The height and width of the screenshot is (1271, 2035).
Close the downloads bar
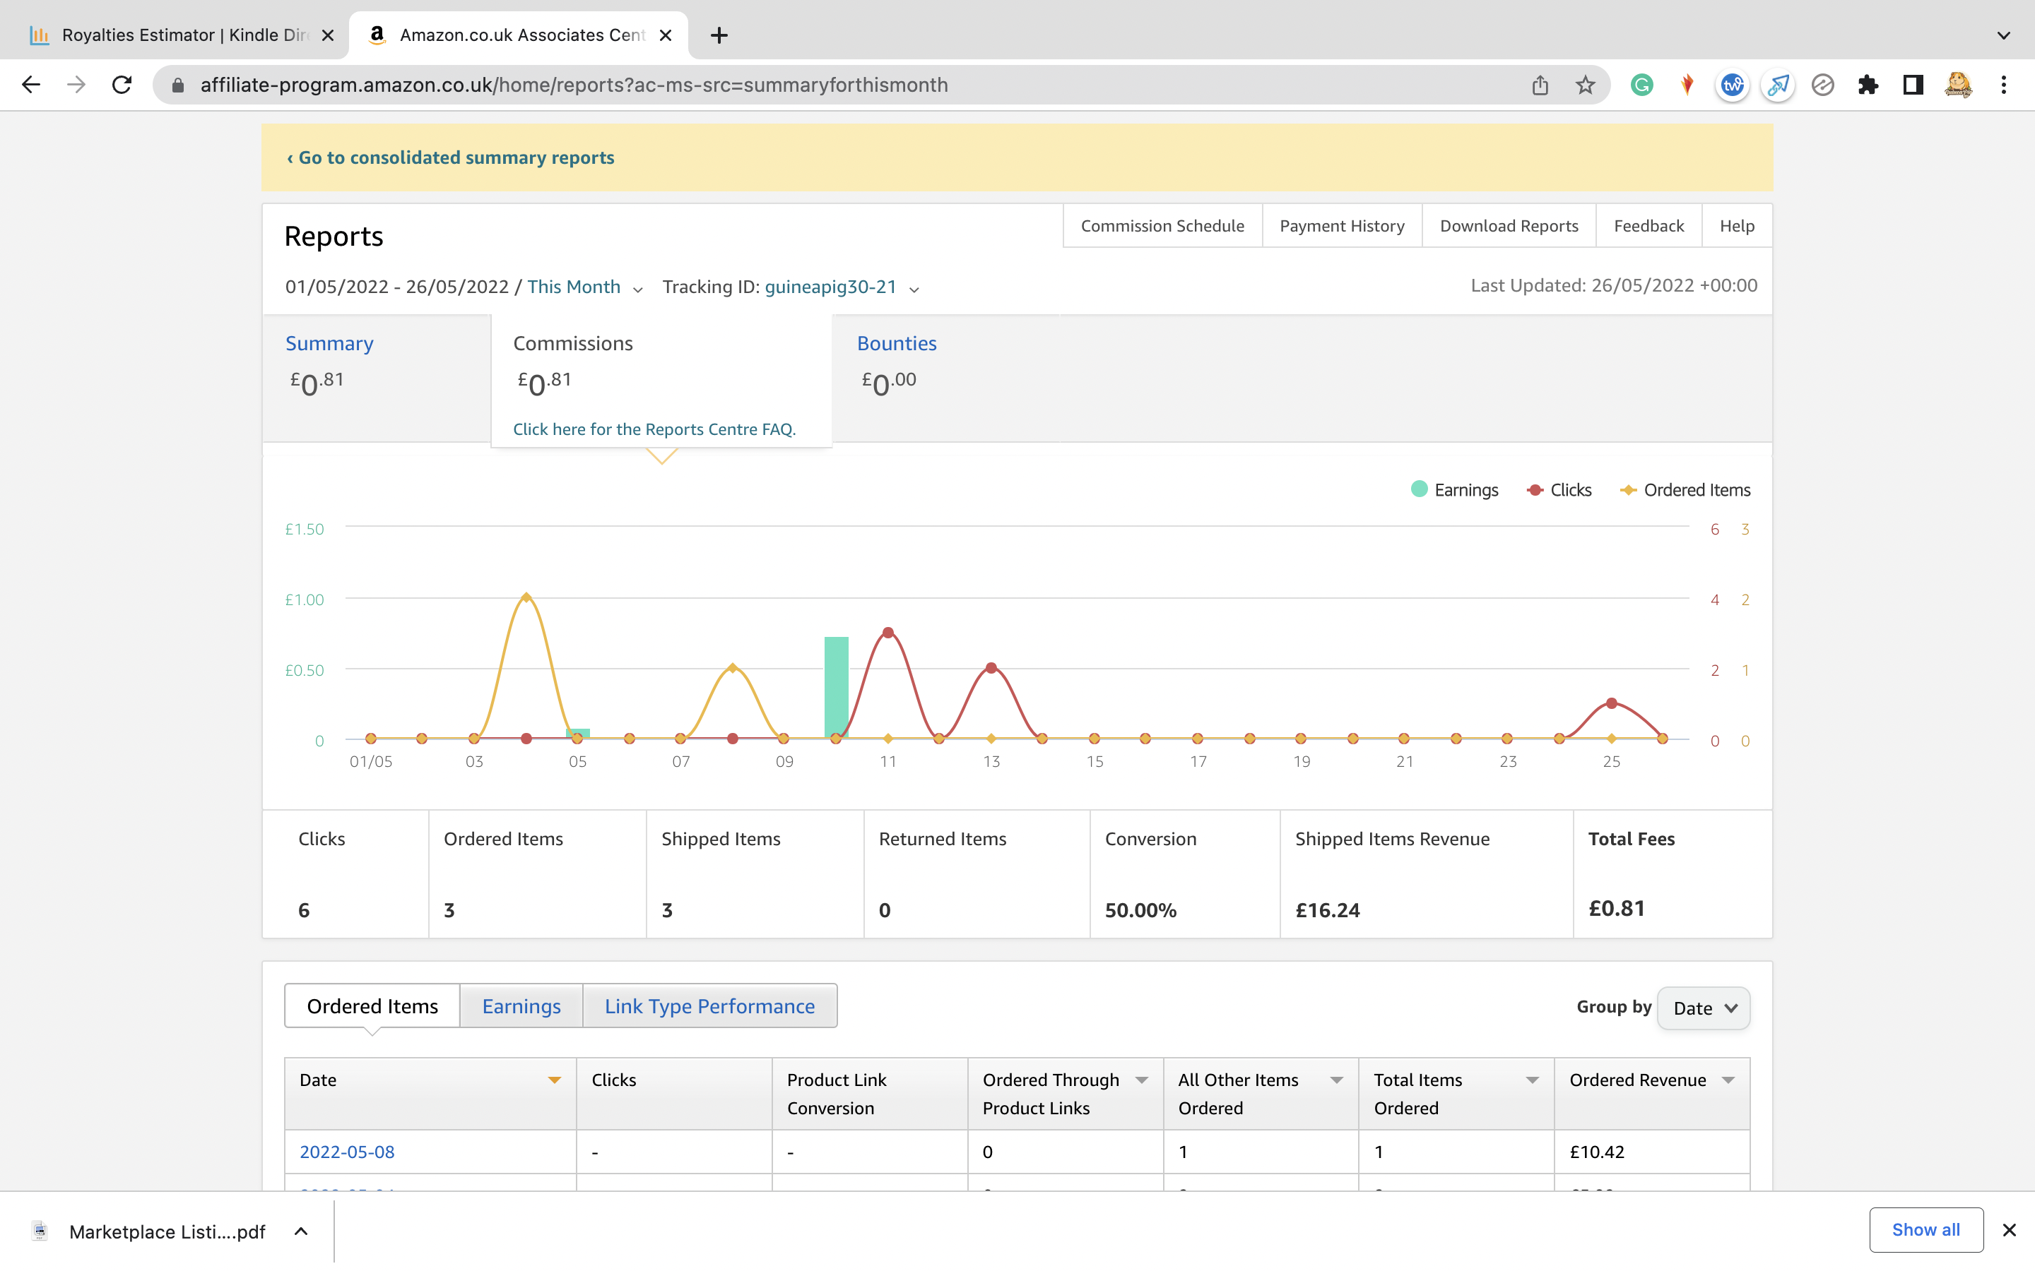pos(2010,1230)
